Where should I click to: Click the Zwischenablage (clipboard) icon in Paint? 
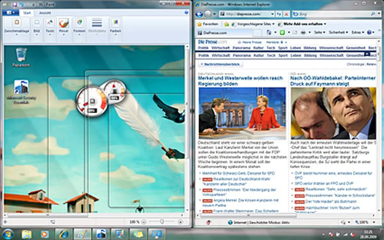pyautogui.click(x=16, y=22)
